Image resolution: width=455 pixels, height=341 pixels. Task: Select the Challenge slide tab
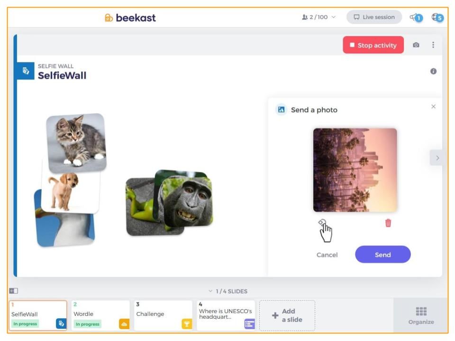[x=163, y=315]
